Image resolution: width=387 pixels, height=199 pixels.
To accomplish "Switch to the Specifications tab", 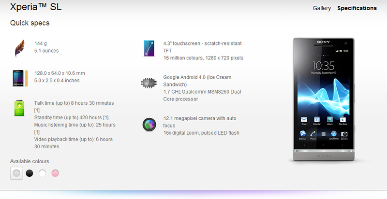I will (x=357, y=8).
